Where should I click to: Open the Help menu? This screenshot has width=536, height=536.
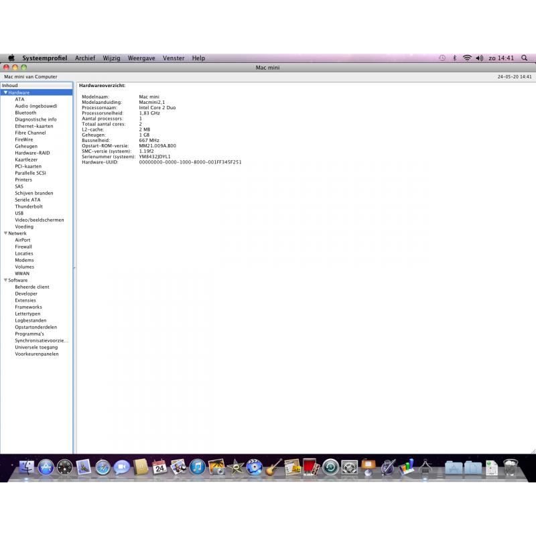click(x=198, y=58)
